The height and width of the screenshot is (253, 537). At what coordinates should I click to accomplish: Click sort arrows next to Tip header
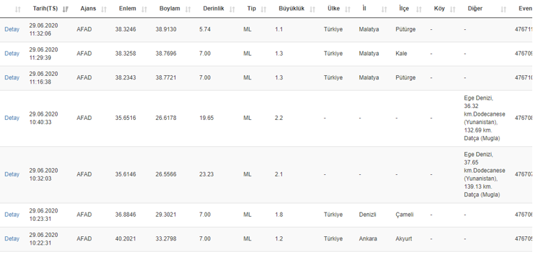click(x=264, y=9)
